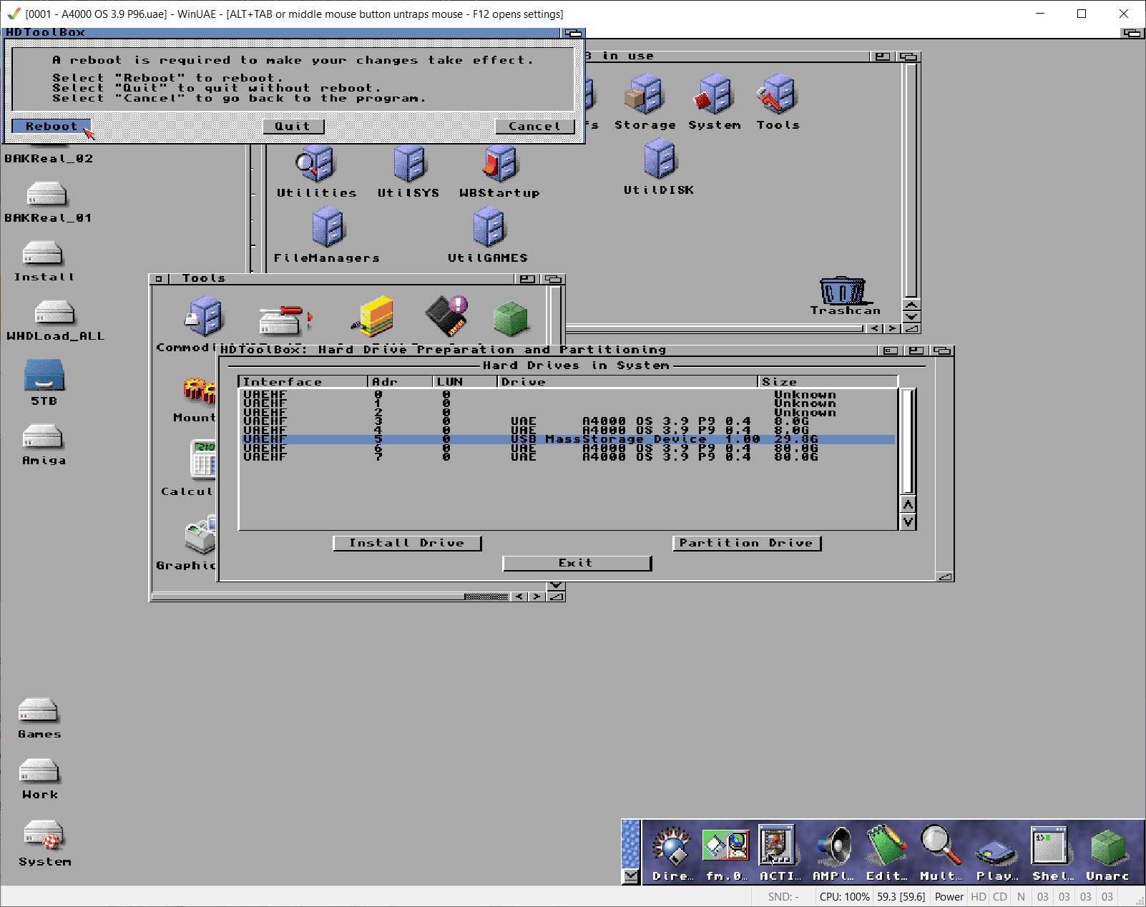Screen dimensions: 1146x907
Task: Launch Play... from the dock bar
Action: tap(996, 853)
